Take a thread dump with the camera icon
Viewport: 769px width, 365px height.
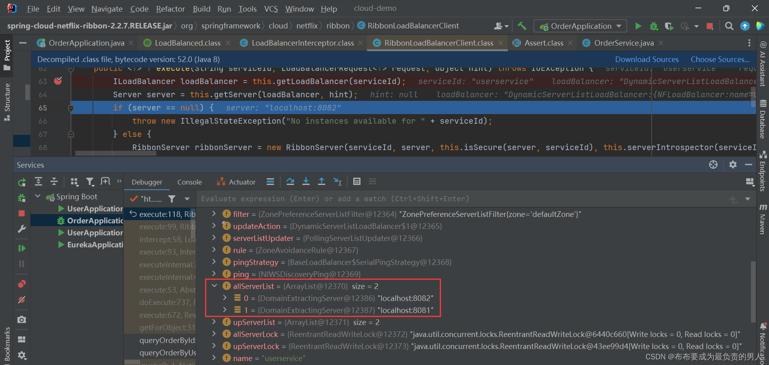tap(22, 319)
